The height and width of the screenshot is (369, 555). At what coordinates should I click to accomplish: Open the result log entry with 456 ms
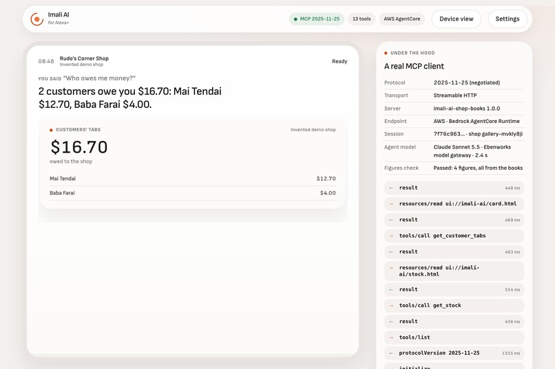(454, 322)
